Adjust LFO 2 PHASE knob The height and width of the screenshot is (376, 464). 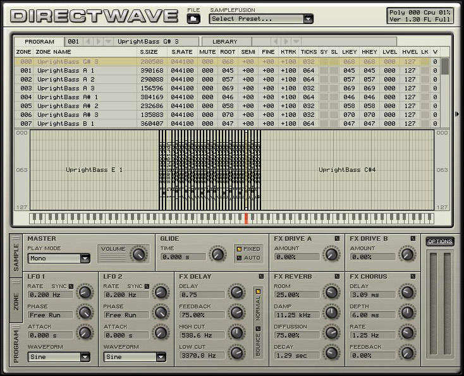[x=161, y=312]
